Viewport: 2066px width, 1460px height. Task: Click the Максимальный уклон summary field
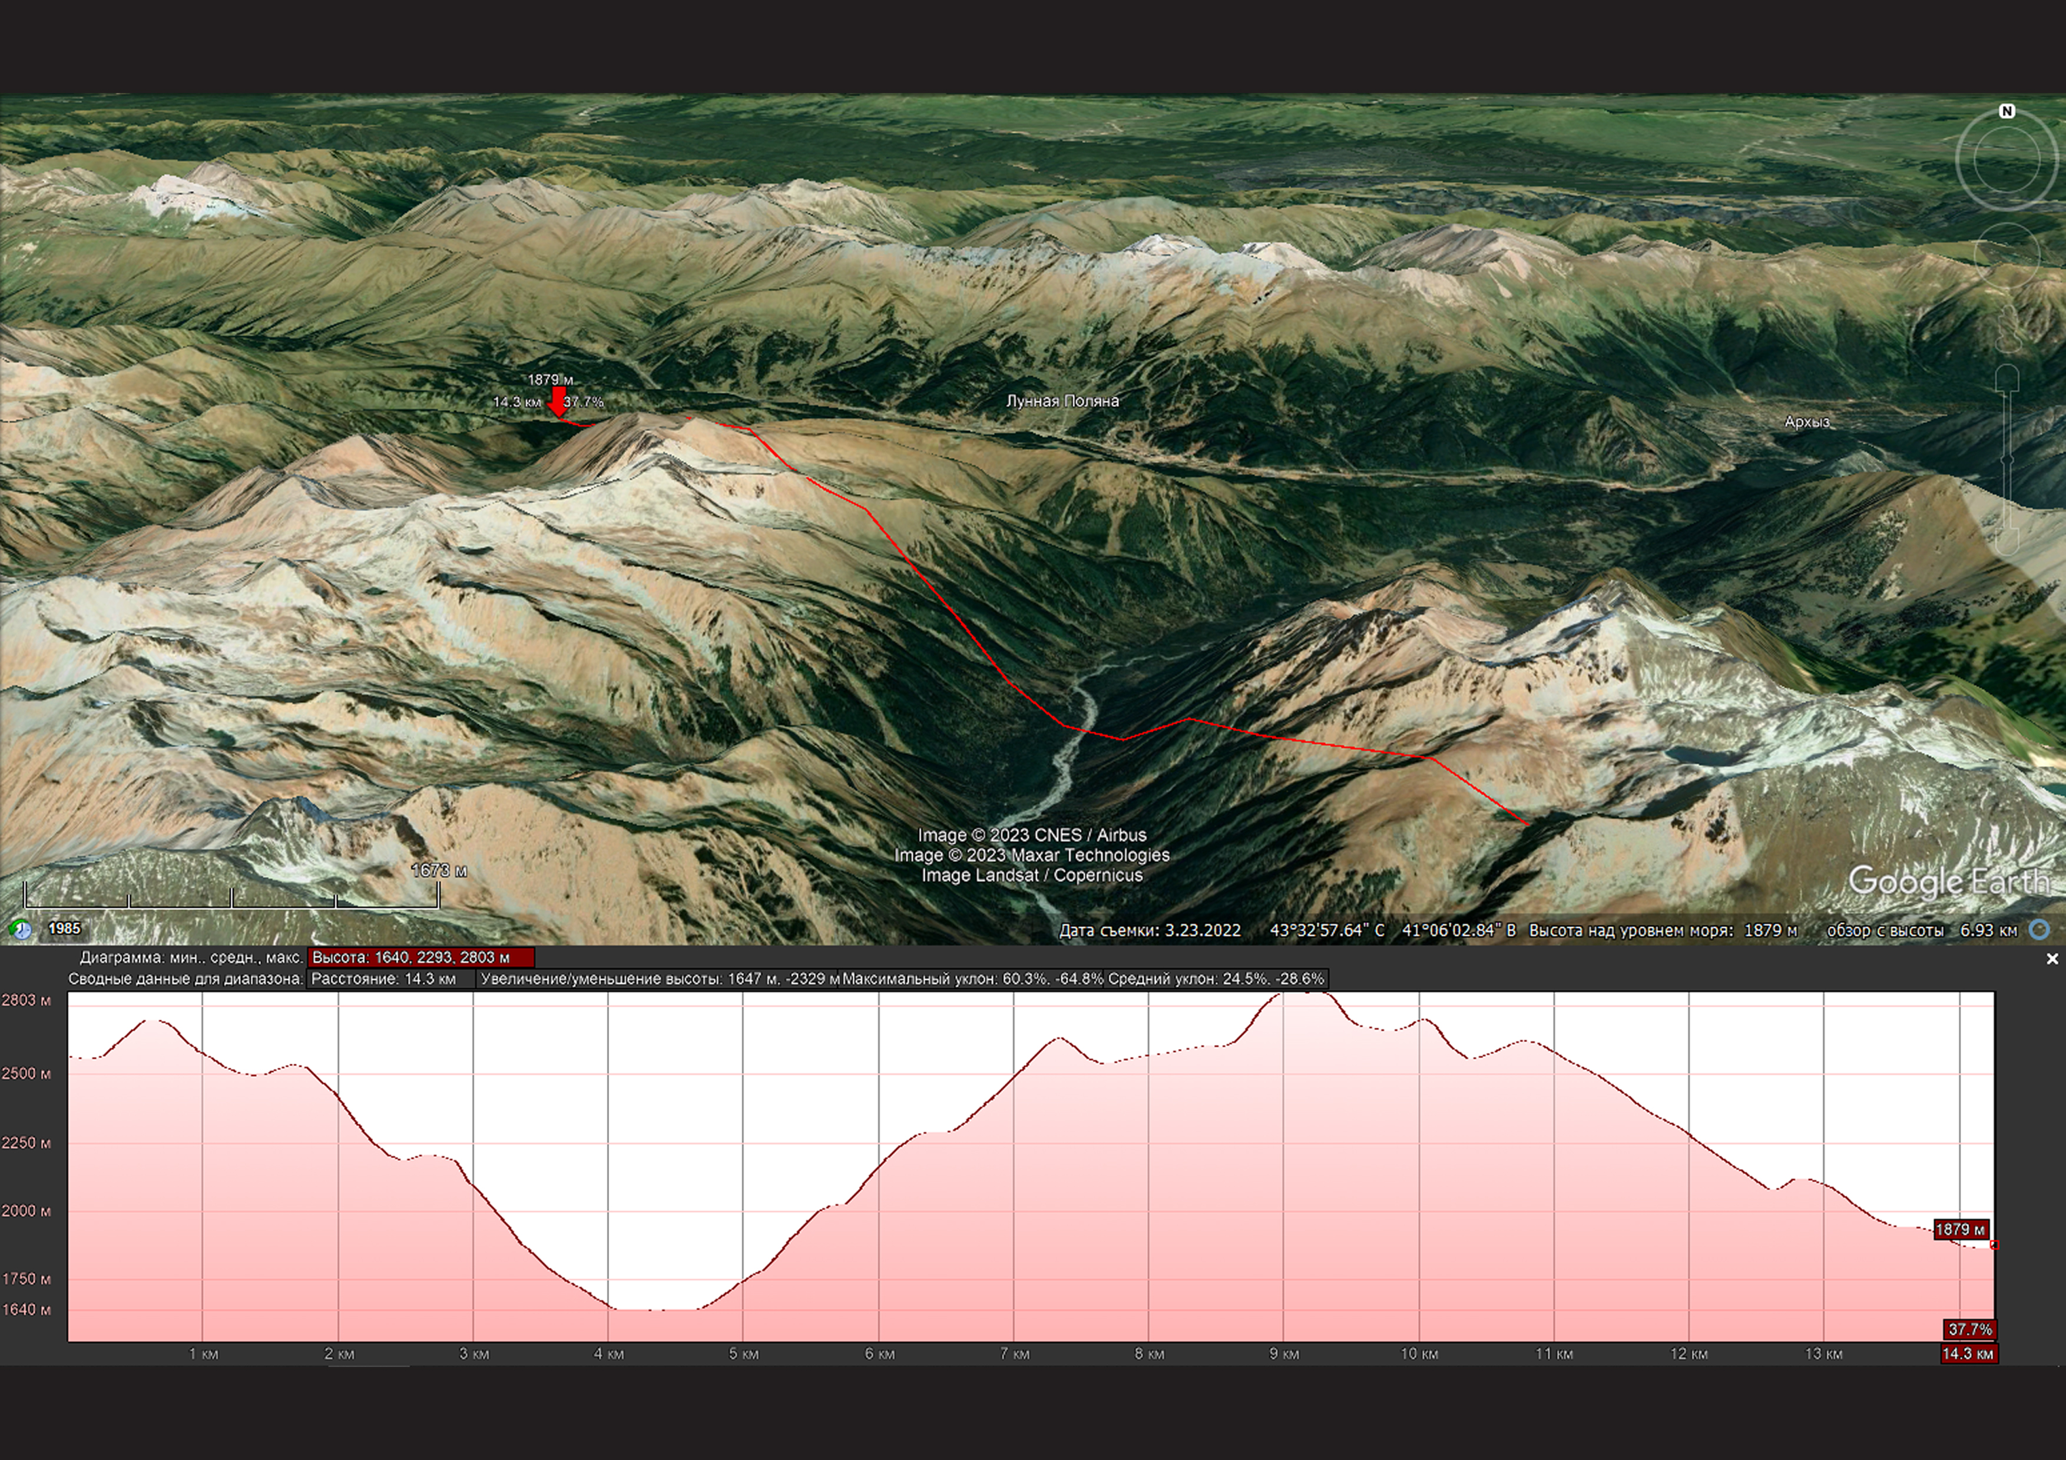click(972, 979)
